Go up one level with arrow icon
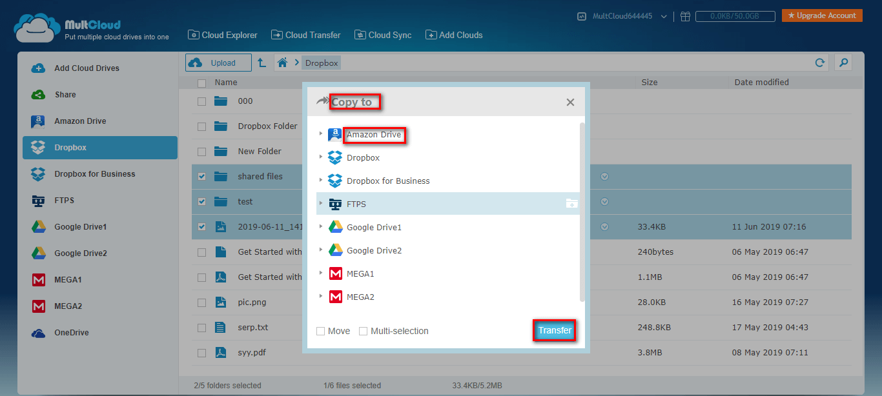The image size is (882, 396). point(262,63)
